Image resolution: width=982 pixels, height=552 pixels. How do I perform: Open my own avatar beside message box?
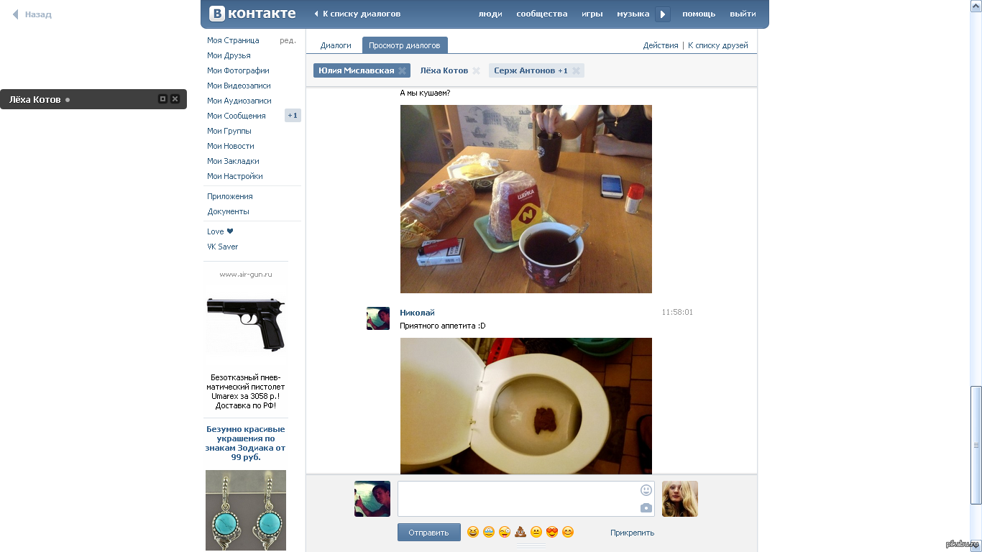(372, 499)
